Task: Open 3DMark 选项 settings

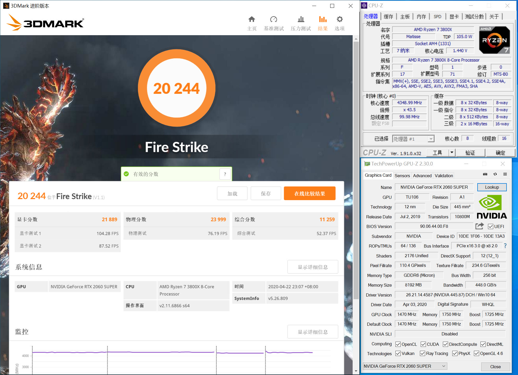Action: click(x=339, y=22)
